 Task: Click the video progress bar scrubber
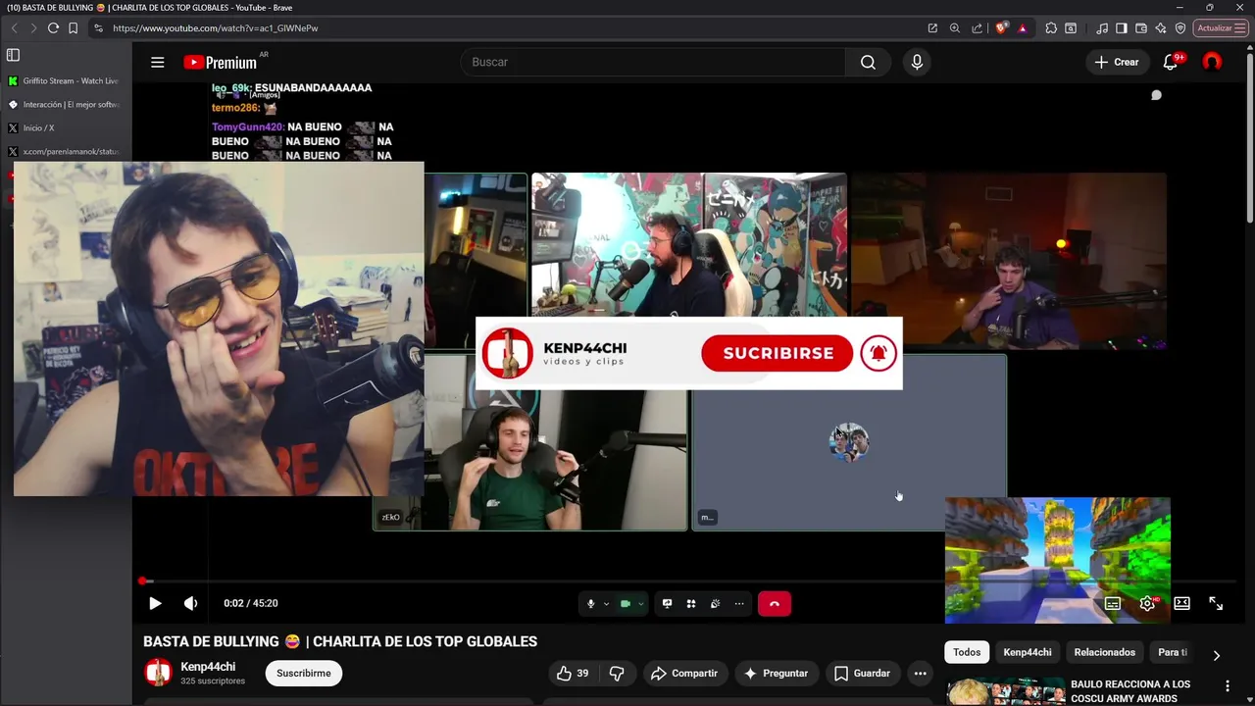point(142,581)
